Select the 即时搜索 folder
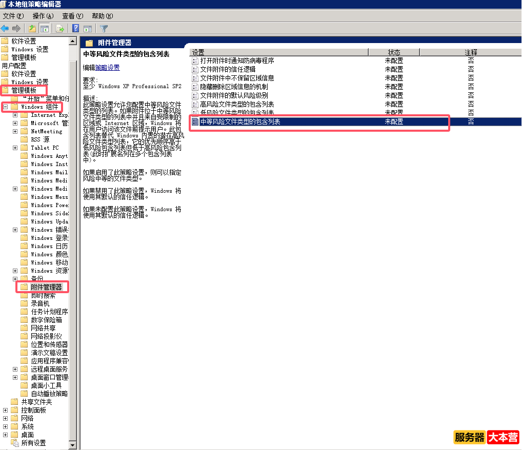The height and width of the screenshot is (450, 522). coord(43,296)
